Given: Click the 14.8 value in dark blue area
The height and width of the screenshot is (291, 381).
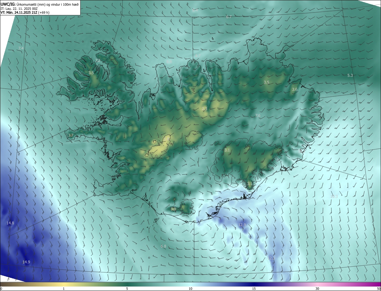Looking at the screenshot, I should tap(10, 223).
